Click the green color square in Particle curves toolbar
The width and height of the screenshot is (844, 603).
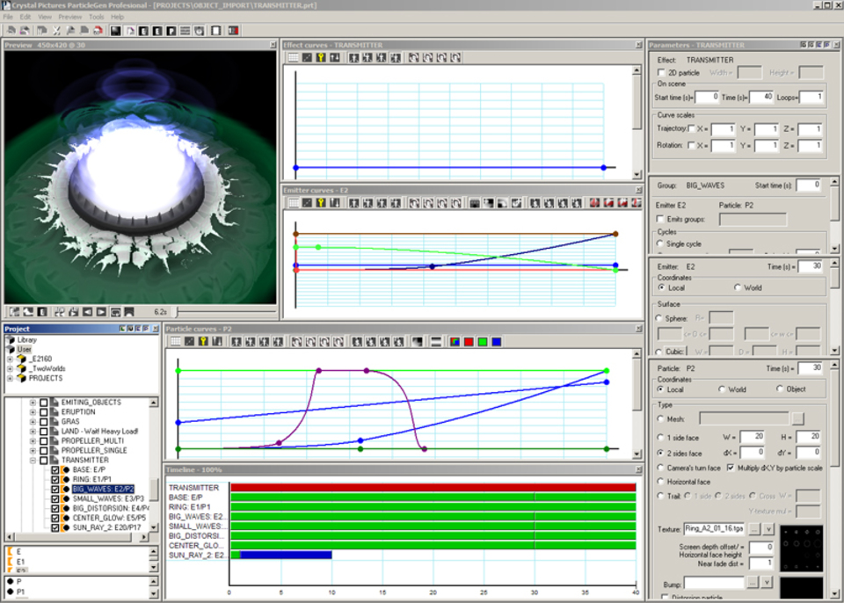coord(483,342)
